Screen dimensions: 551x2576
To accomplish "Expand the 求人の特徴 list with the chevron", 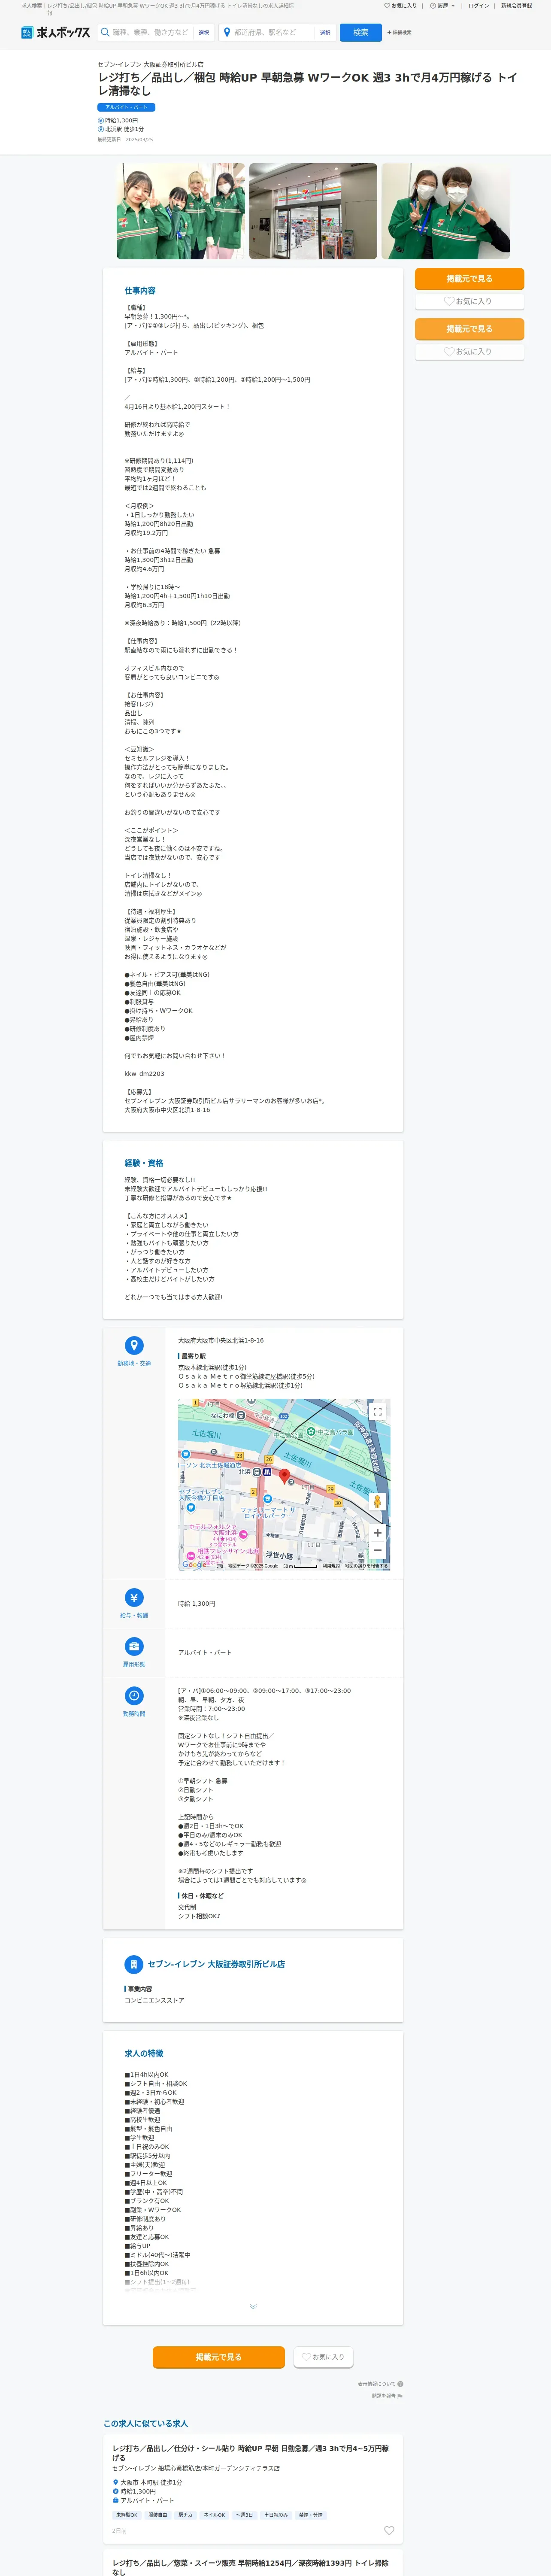I will [x=253, y=2307].
